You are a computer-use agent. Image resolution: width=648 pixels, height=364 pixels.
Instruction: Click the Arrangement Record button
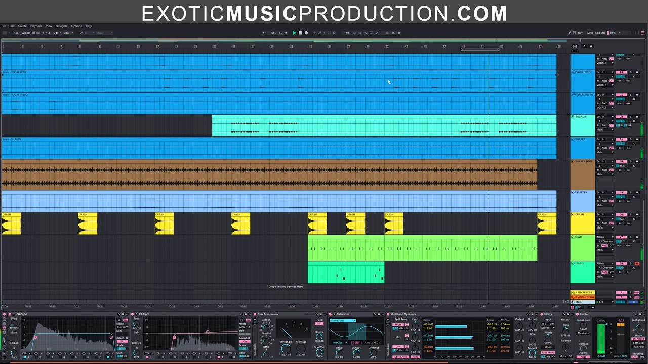click(306, 33)
